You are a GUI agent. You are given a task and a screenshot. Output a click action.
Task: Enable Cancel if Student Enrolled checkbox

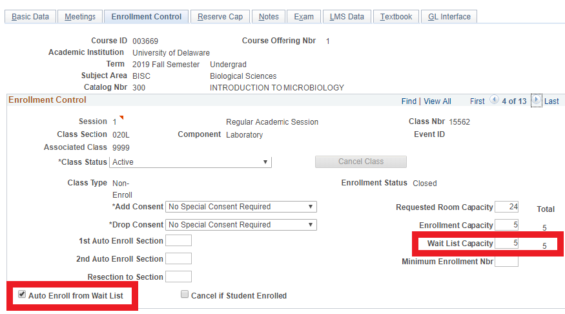(x=185, y=294)
